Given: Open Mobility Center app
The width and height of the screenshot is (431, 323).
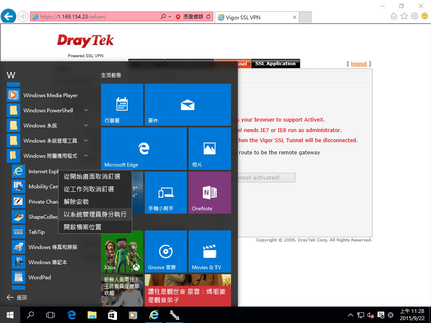Looking at the screenshot, I should tap(35, 186).
